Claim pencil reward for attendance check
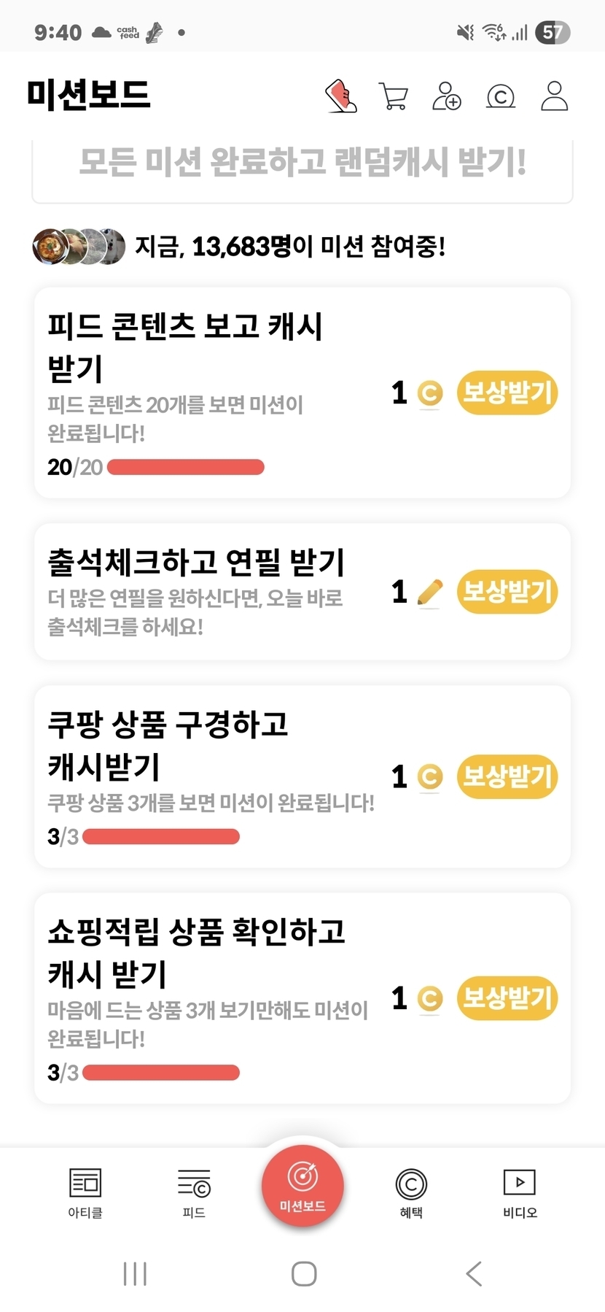This screenshot has width=605, height=1312. [507, 591]
